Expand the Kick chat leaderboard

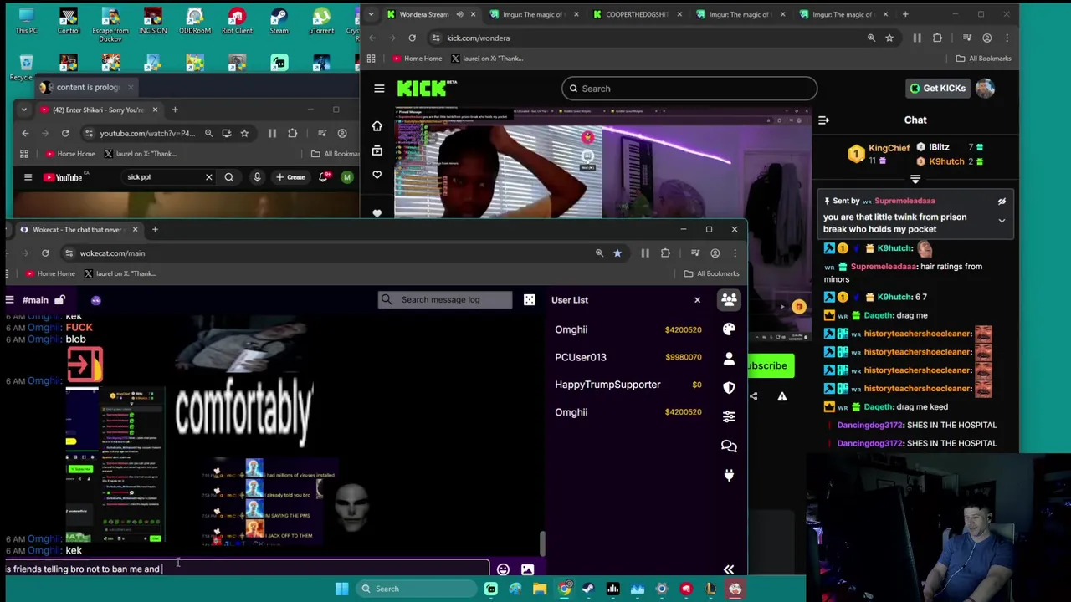coord(915,179)
